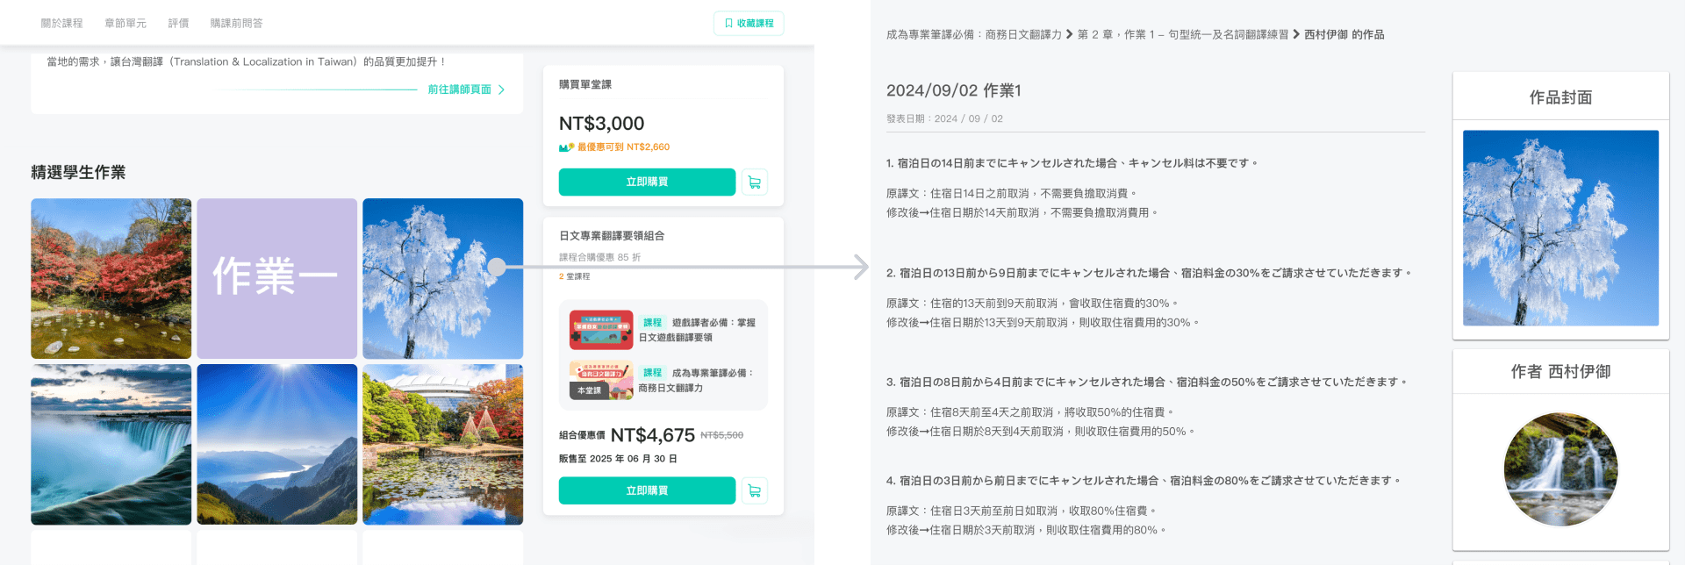Click the crown icon beside 最優惠可到
The height and width of the screenshot is (565, 1685).
point(566,147)
